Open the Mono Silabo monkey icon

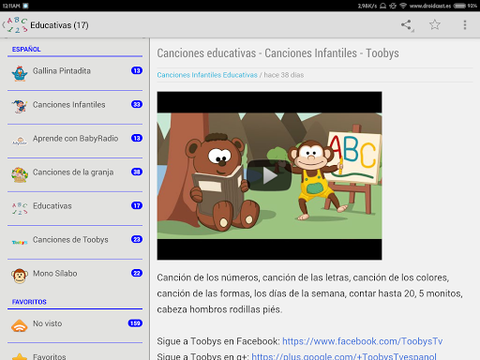point(20,276)
